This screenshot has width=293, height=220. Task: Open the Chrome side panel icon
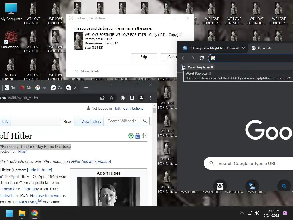[x=132, y=98]
